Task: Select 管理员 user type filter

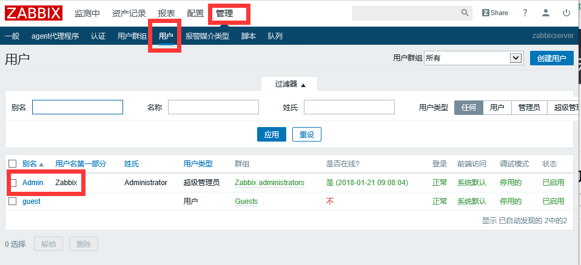Action: [x=529, y=108]
